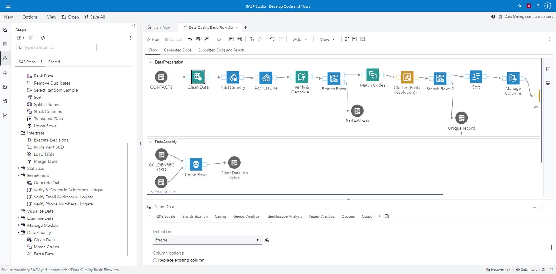Click the search magnifier in header

(520, 6)
